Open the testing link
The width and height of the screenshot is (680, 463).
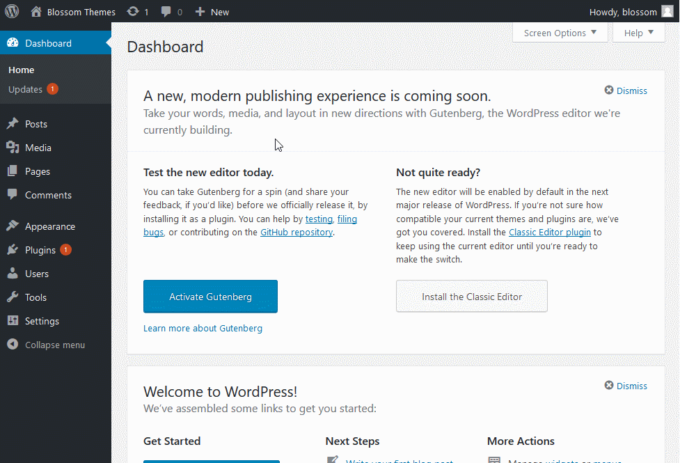coord(319,219)
